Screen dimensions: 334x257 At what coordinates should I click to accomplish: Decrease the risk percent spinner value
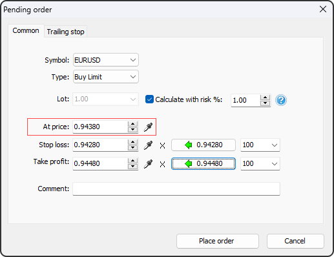(265, 103)
